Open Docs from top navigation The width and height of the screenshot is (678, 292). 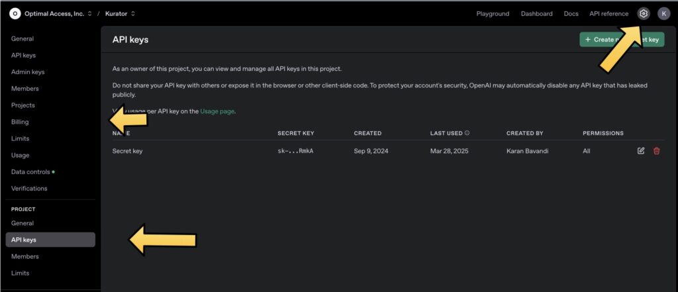tap(571, 14)
